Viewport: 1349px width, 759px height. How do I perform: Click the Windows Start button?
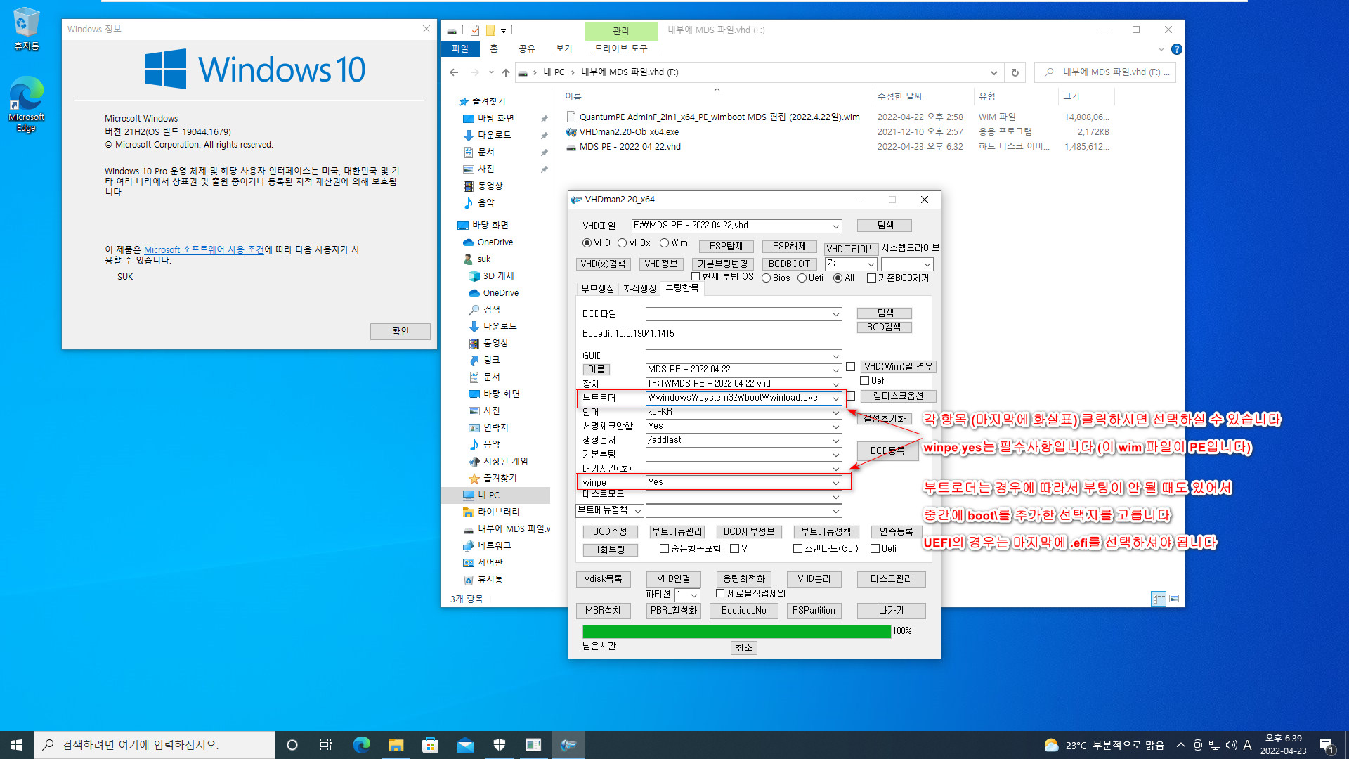click(17, 745)
